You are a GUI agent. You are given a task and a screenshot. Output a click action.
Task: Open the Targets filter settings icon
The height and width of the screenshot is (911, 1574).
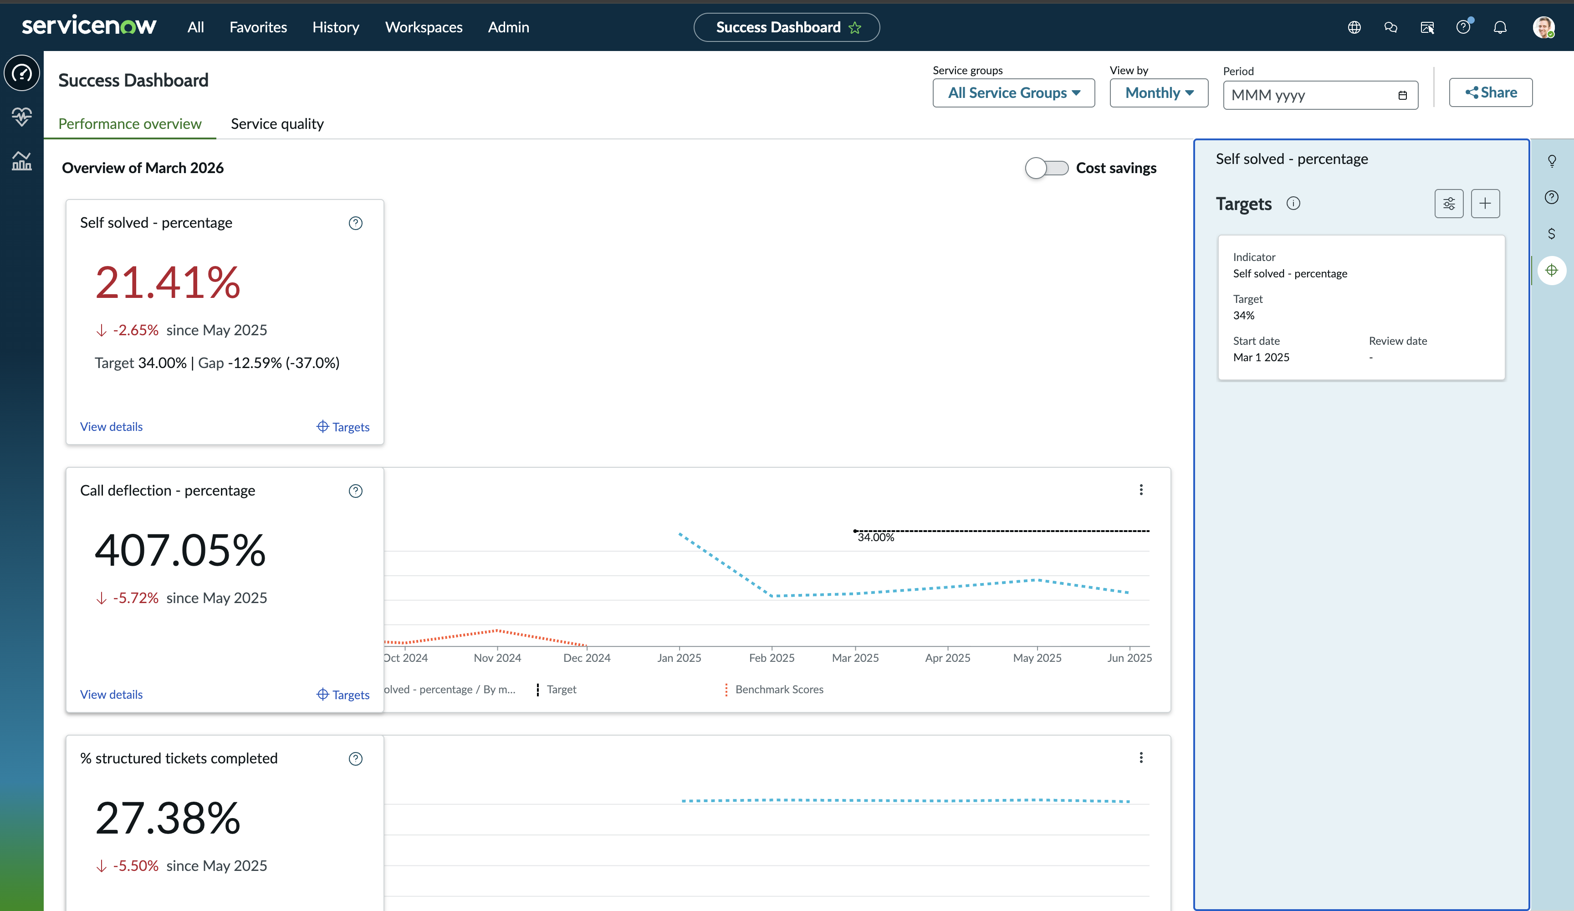coord(1449,203)
